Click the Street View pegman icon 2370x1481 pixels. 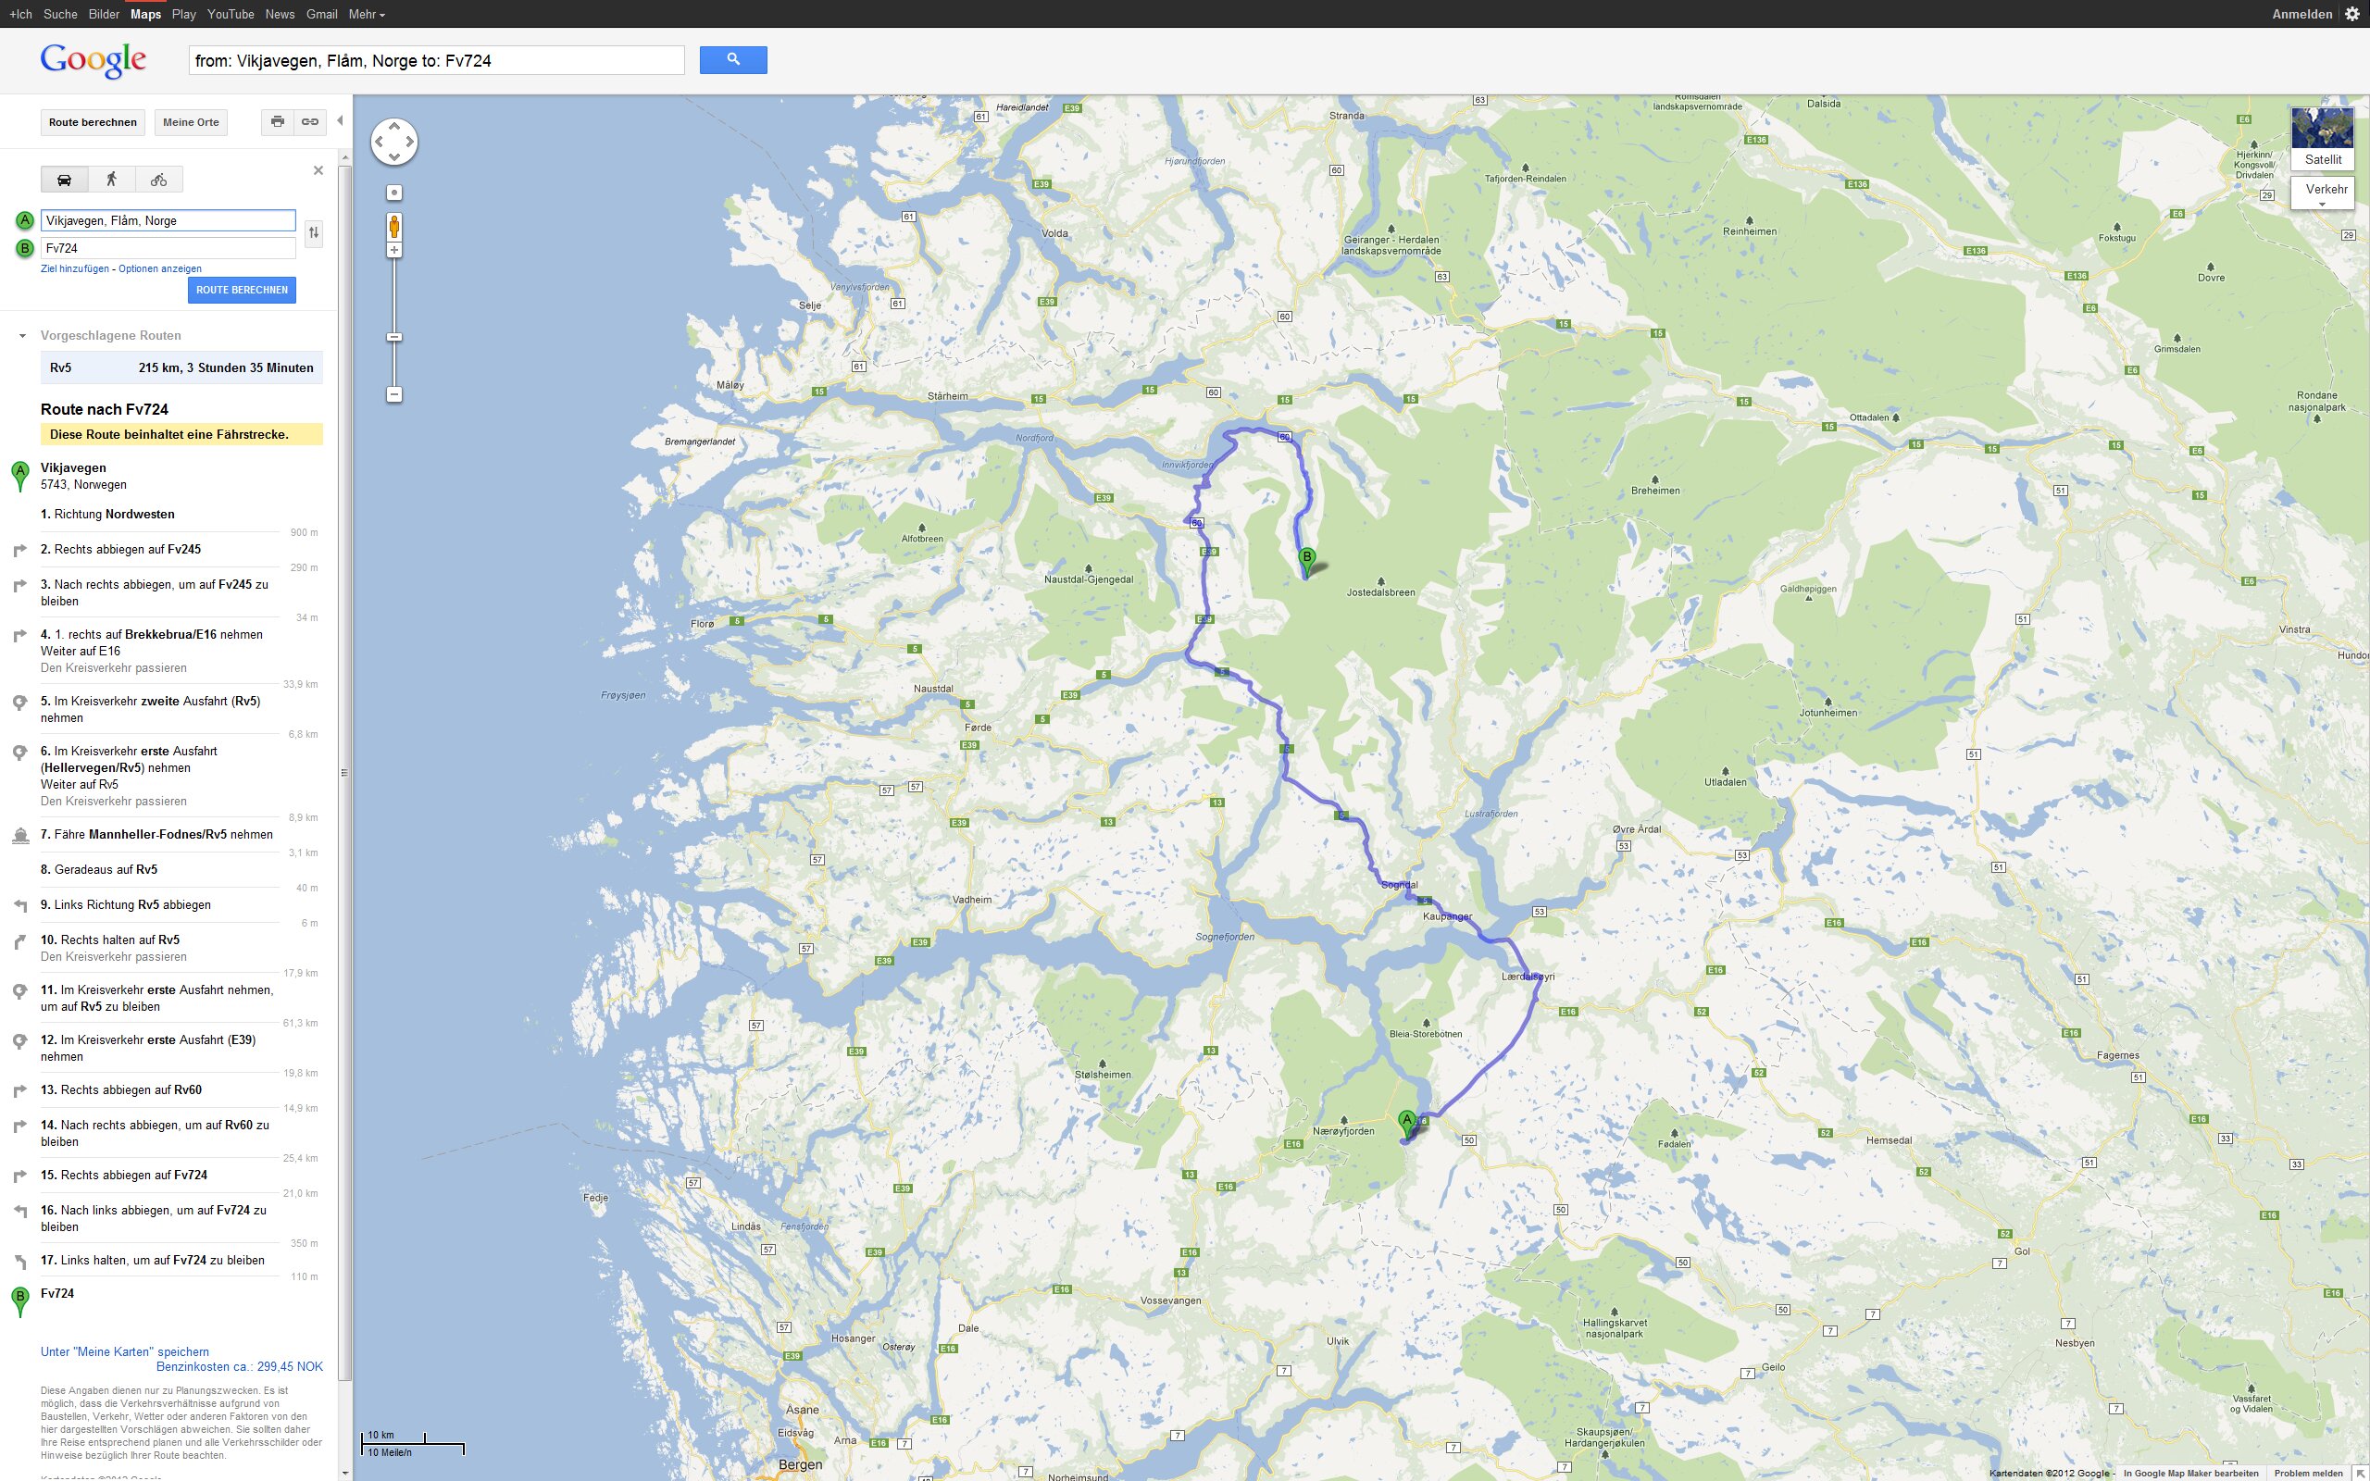[x=393, y=228]
